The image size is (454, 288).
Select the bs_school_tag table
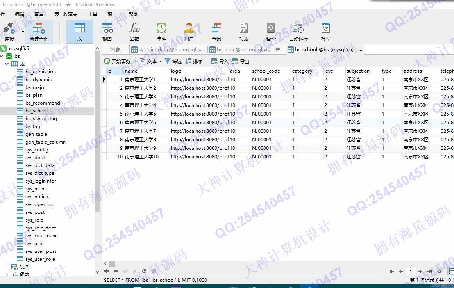(41, 119)
